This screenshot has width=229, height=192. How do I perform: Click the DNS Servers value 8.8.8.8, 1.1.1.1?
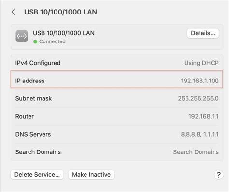pyautogui.click(x=200, y=134)
